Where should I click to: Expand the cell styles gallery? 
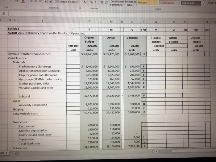[x=203, y=5]
